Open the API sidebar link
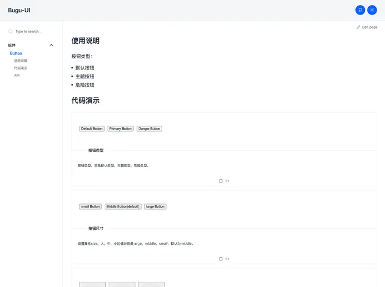This screenshot has width=385, height=287. tap(17, 75)
